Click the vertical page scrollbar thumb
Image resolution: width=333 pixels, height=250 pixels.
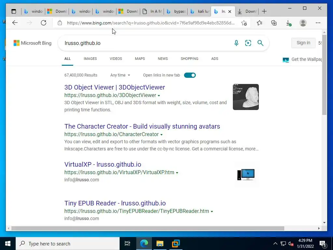pyautogui.click(x=324, y=75)
